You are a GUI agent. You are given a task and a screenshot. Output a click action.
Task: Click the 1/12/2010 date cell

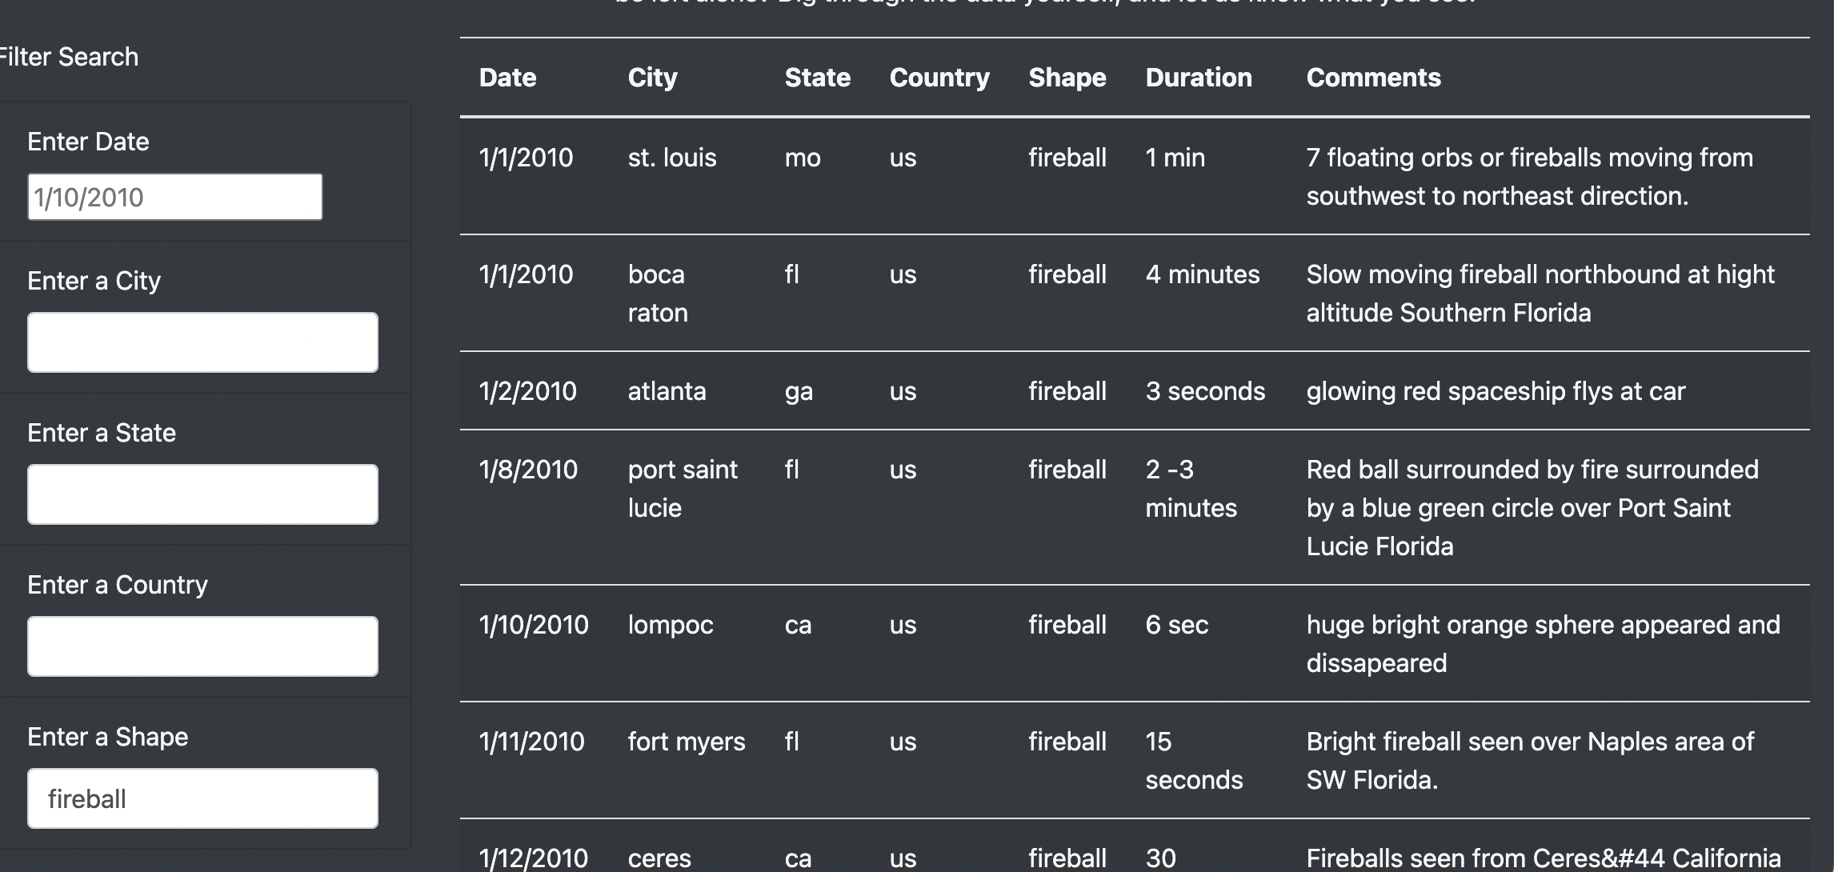click(x=534, y=858)
